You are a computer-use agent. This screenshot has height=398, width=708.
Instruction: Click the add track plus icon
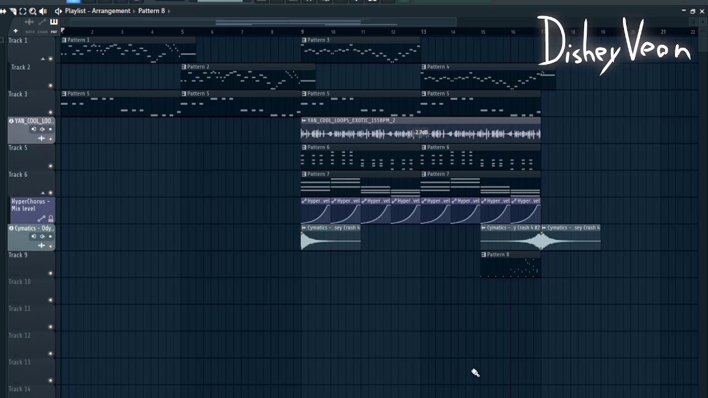pos(15,31)
